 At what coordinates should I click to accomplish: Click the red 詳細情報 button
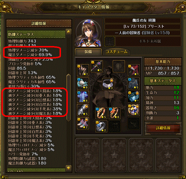[x=163, y=128]
